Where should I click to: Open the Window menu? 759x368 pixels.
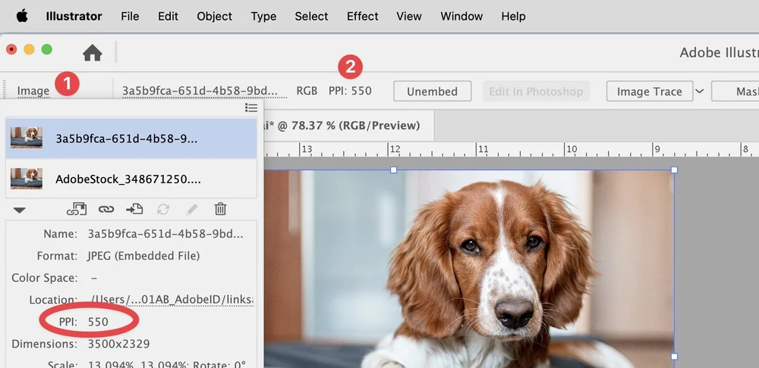pyautogui.click(x=461, y=17)
